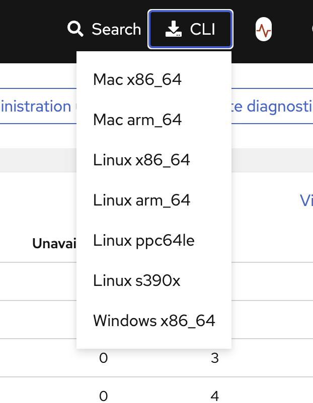This screenshot has width=313, height=403.
Task: Download the Windows x86_64 CLI
Action: pyautogui.click(x=154, y=321)
